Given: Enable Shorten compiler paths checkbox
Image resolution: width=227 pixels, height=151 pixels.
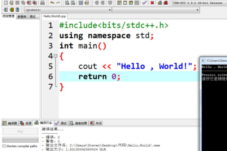Looking at the screenshot, I should (x=4, y=146).
